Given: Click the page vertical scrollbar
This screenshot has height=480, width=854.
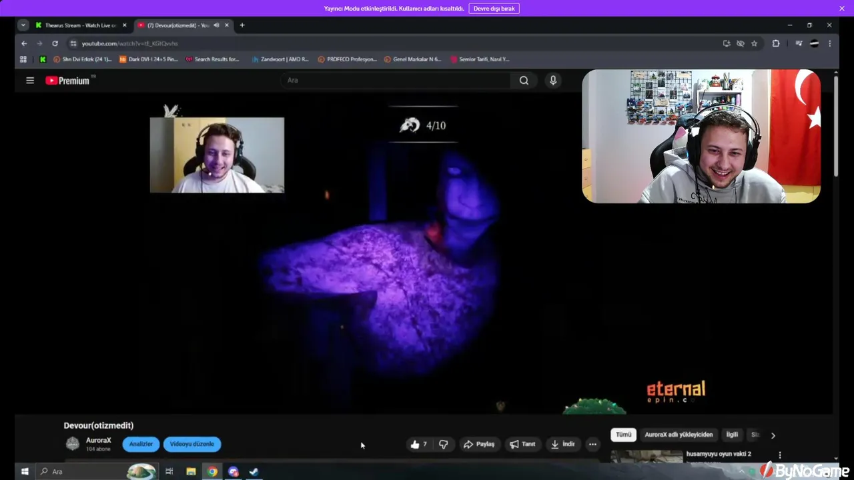Looking at the screenshot, I should pyautogui.click(x=836, y=127).
